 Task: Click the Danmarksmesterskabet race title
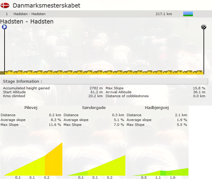pyautogui.click(x=46, y=5)
